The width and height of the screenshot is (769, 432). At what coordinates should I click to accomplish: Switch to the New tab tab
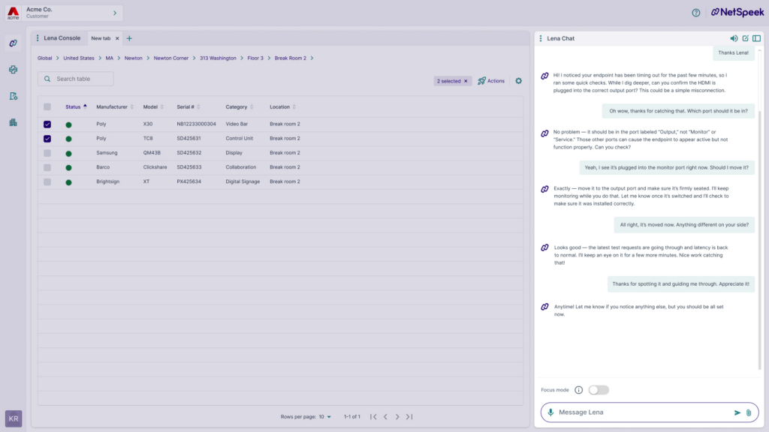click(101, 38)
